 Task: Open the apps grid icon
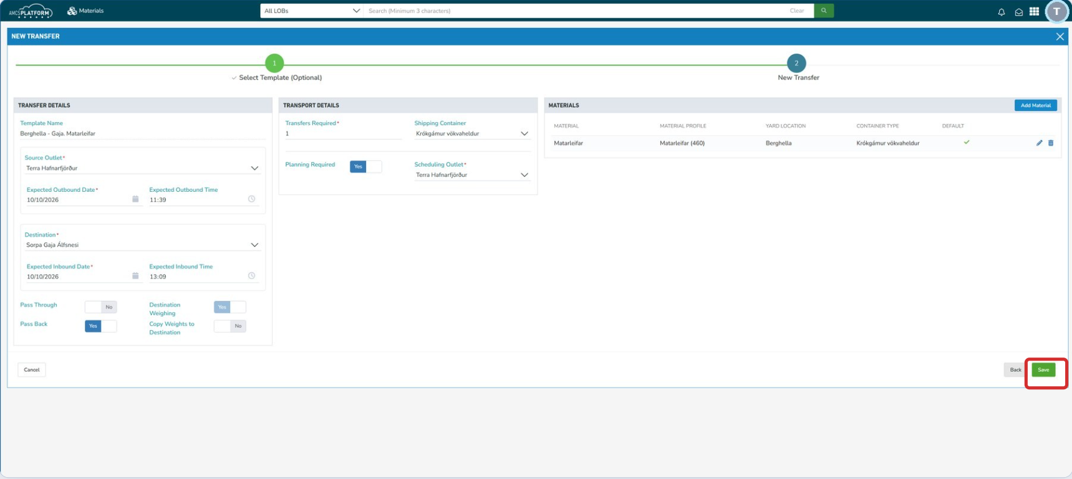click(1034, 11)
